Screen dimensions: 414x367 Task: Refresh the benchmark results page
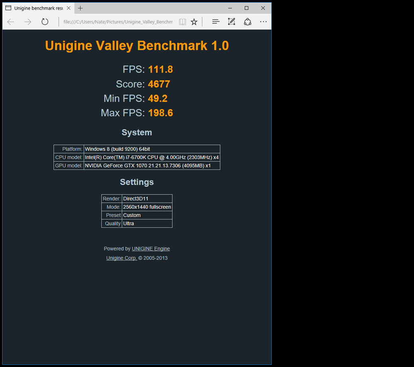coord(45,22)
